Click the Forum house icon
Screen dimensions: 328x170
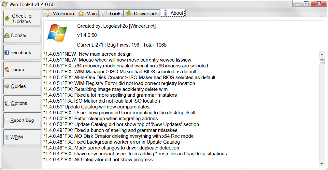click(7, 70)
